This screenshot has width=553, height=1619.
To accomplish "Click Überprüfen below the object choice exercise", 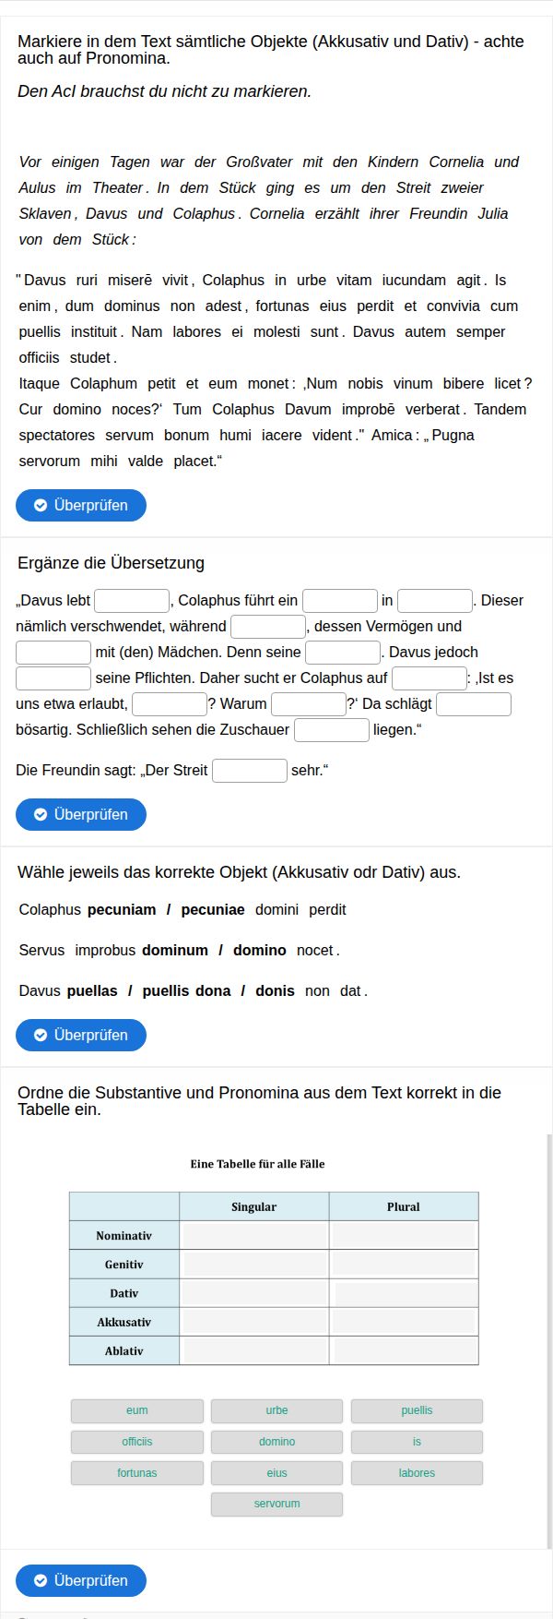I will (x=81, y=1035).
